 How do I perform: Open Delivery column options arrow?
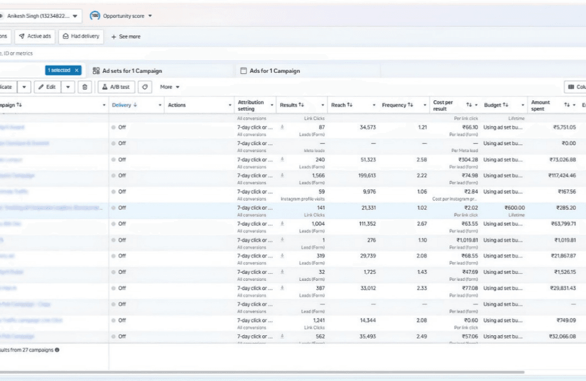point(160,105)
